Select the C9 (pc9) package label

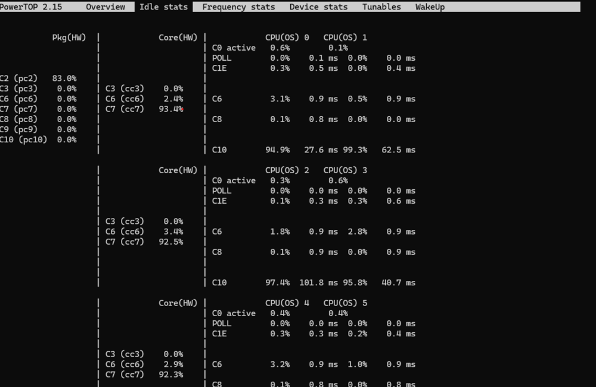click(x=18, y=130)
